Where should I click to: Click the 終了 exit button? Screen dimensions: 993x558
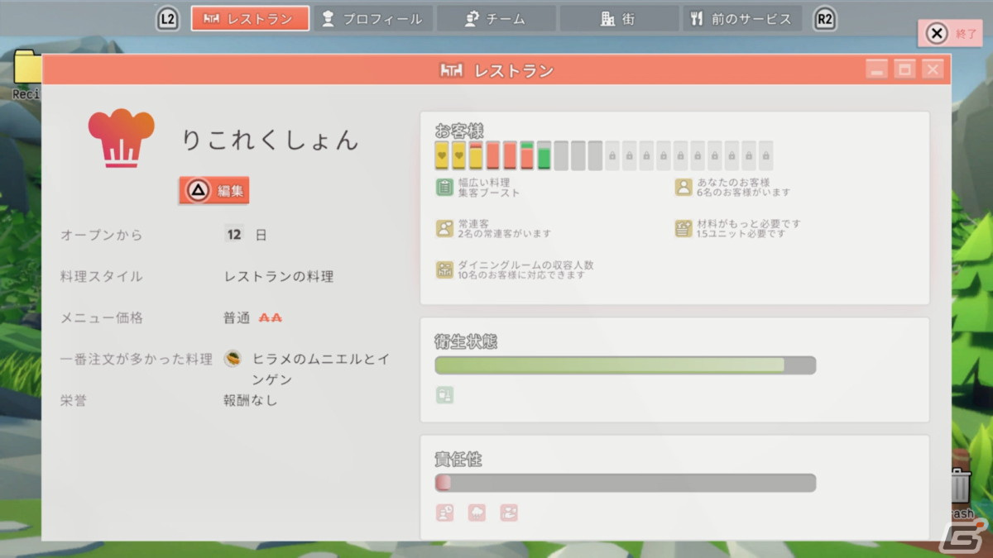[949, 33]
